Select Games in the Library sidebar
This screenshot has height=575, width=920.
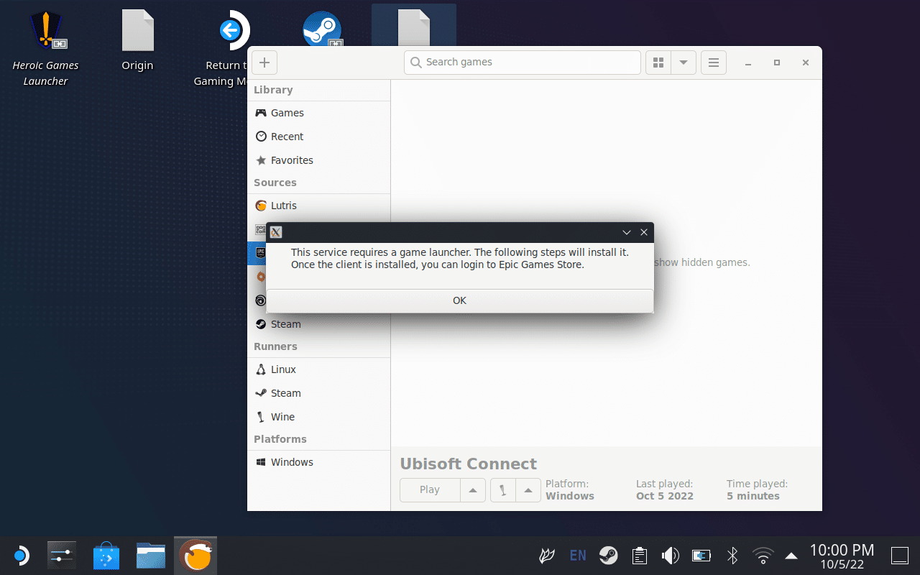319,113
